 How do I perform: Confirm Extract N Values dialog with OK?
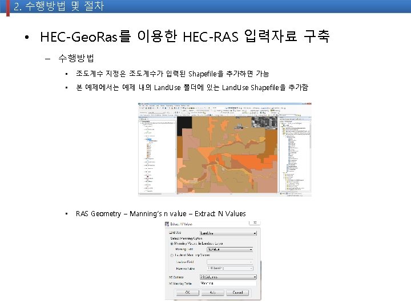[188, 293]
